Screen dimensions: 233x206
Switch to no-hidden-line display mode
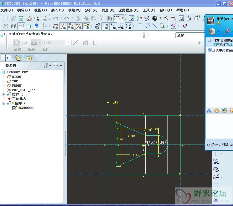coord(21,26)
